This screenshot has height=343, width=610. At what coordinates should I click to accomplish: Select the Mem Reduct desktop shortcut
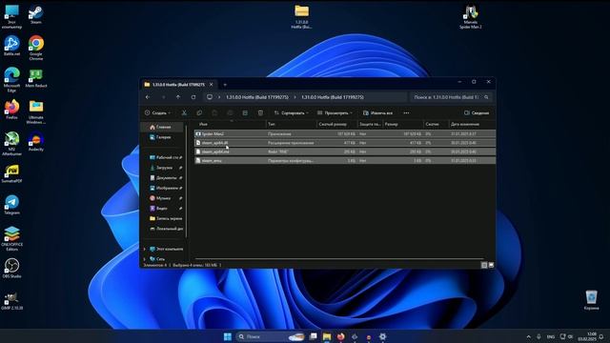pos(36,78)
